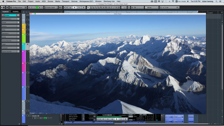Viewport: 224px width, 126px height.
Task: Click the Stop button in top toolbar
Action: click(x=74, y=7)
